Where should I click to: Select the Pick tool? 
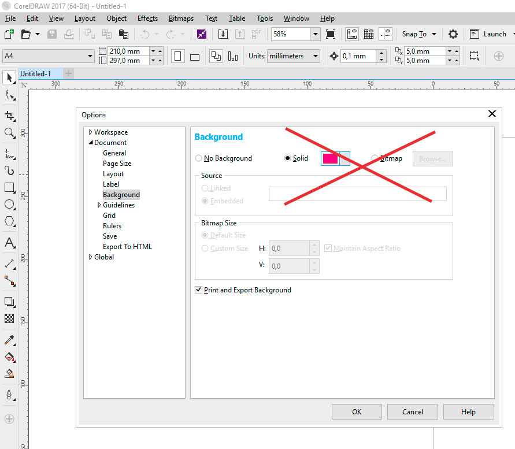pos(9,77)
